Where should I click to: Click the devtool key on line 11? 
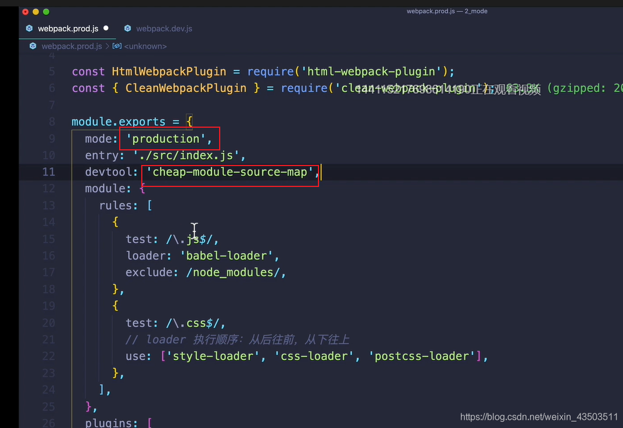108,172
